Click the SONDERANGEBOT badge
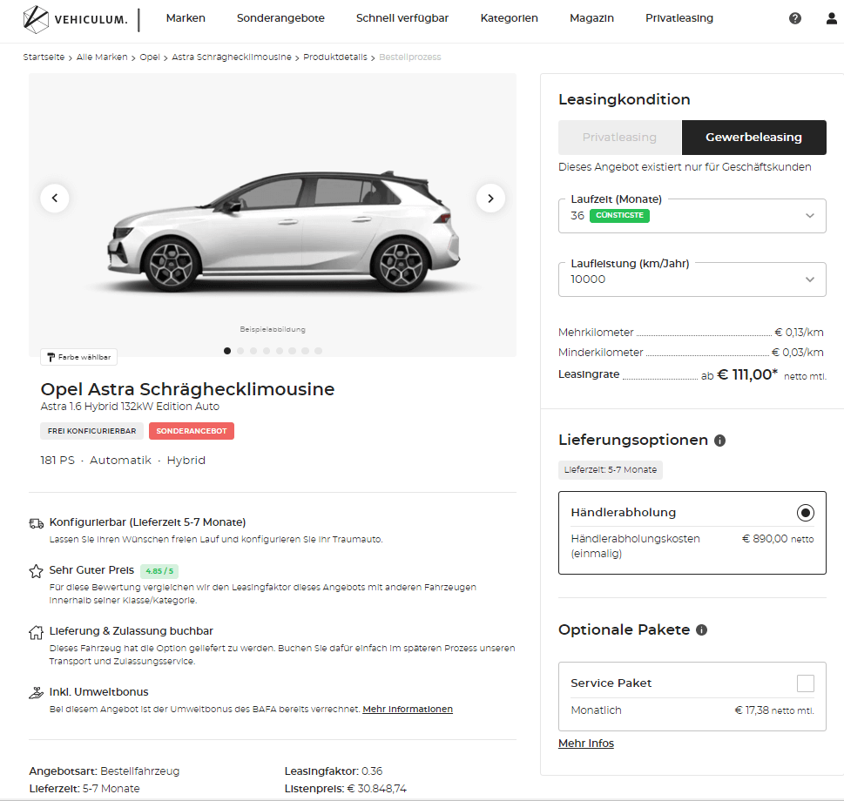The width and height of the screenshot is (844, 801). [192, 431]
